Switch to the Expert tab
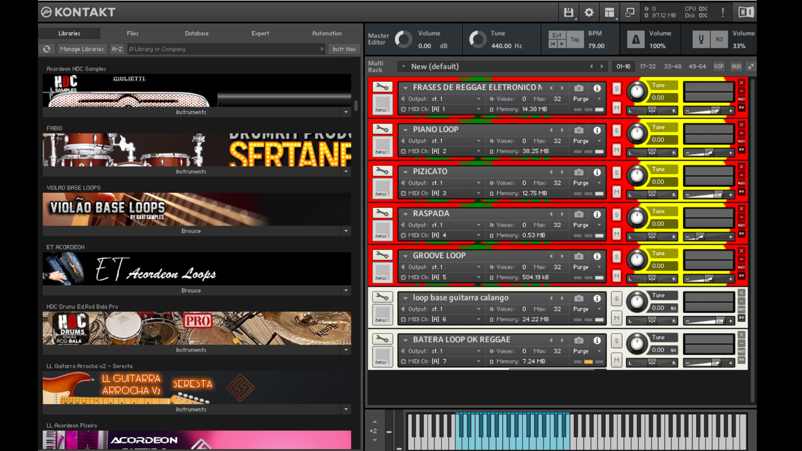 pyautogui.click(x=260, y=33)
